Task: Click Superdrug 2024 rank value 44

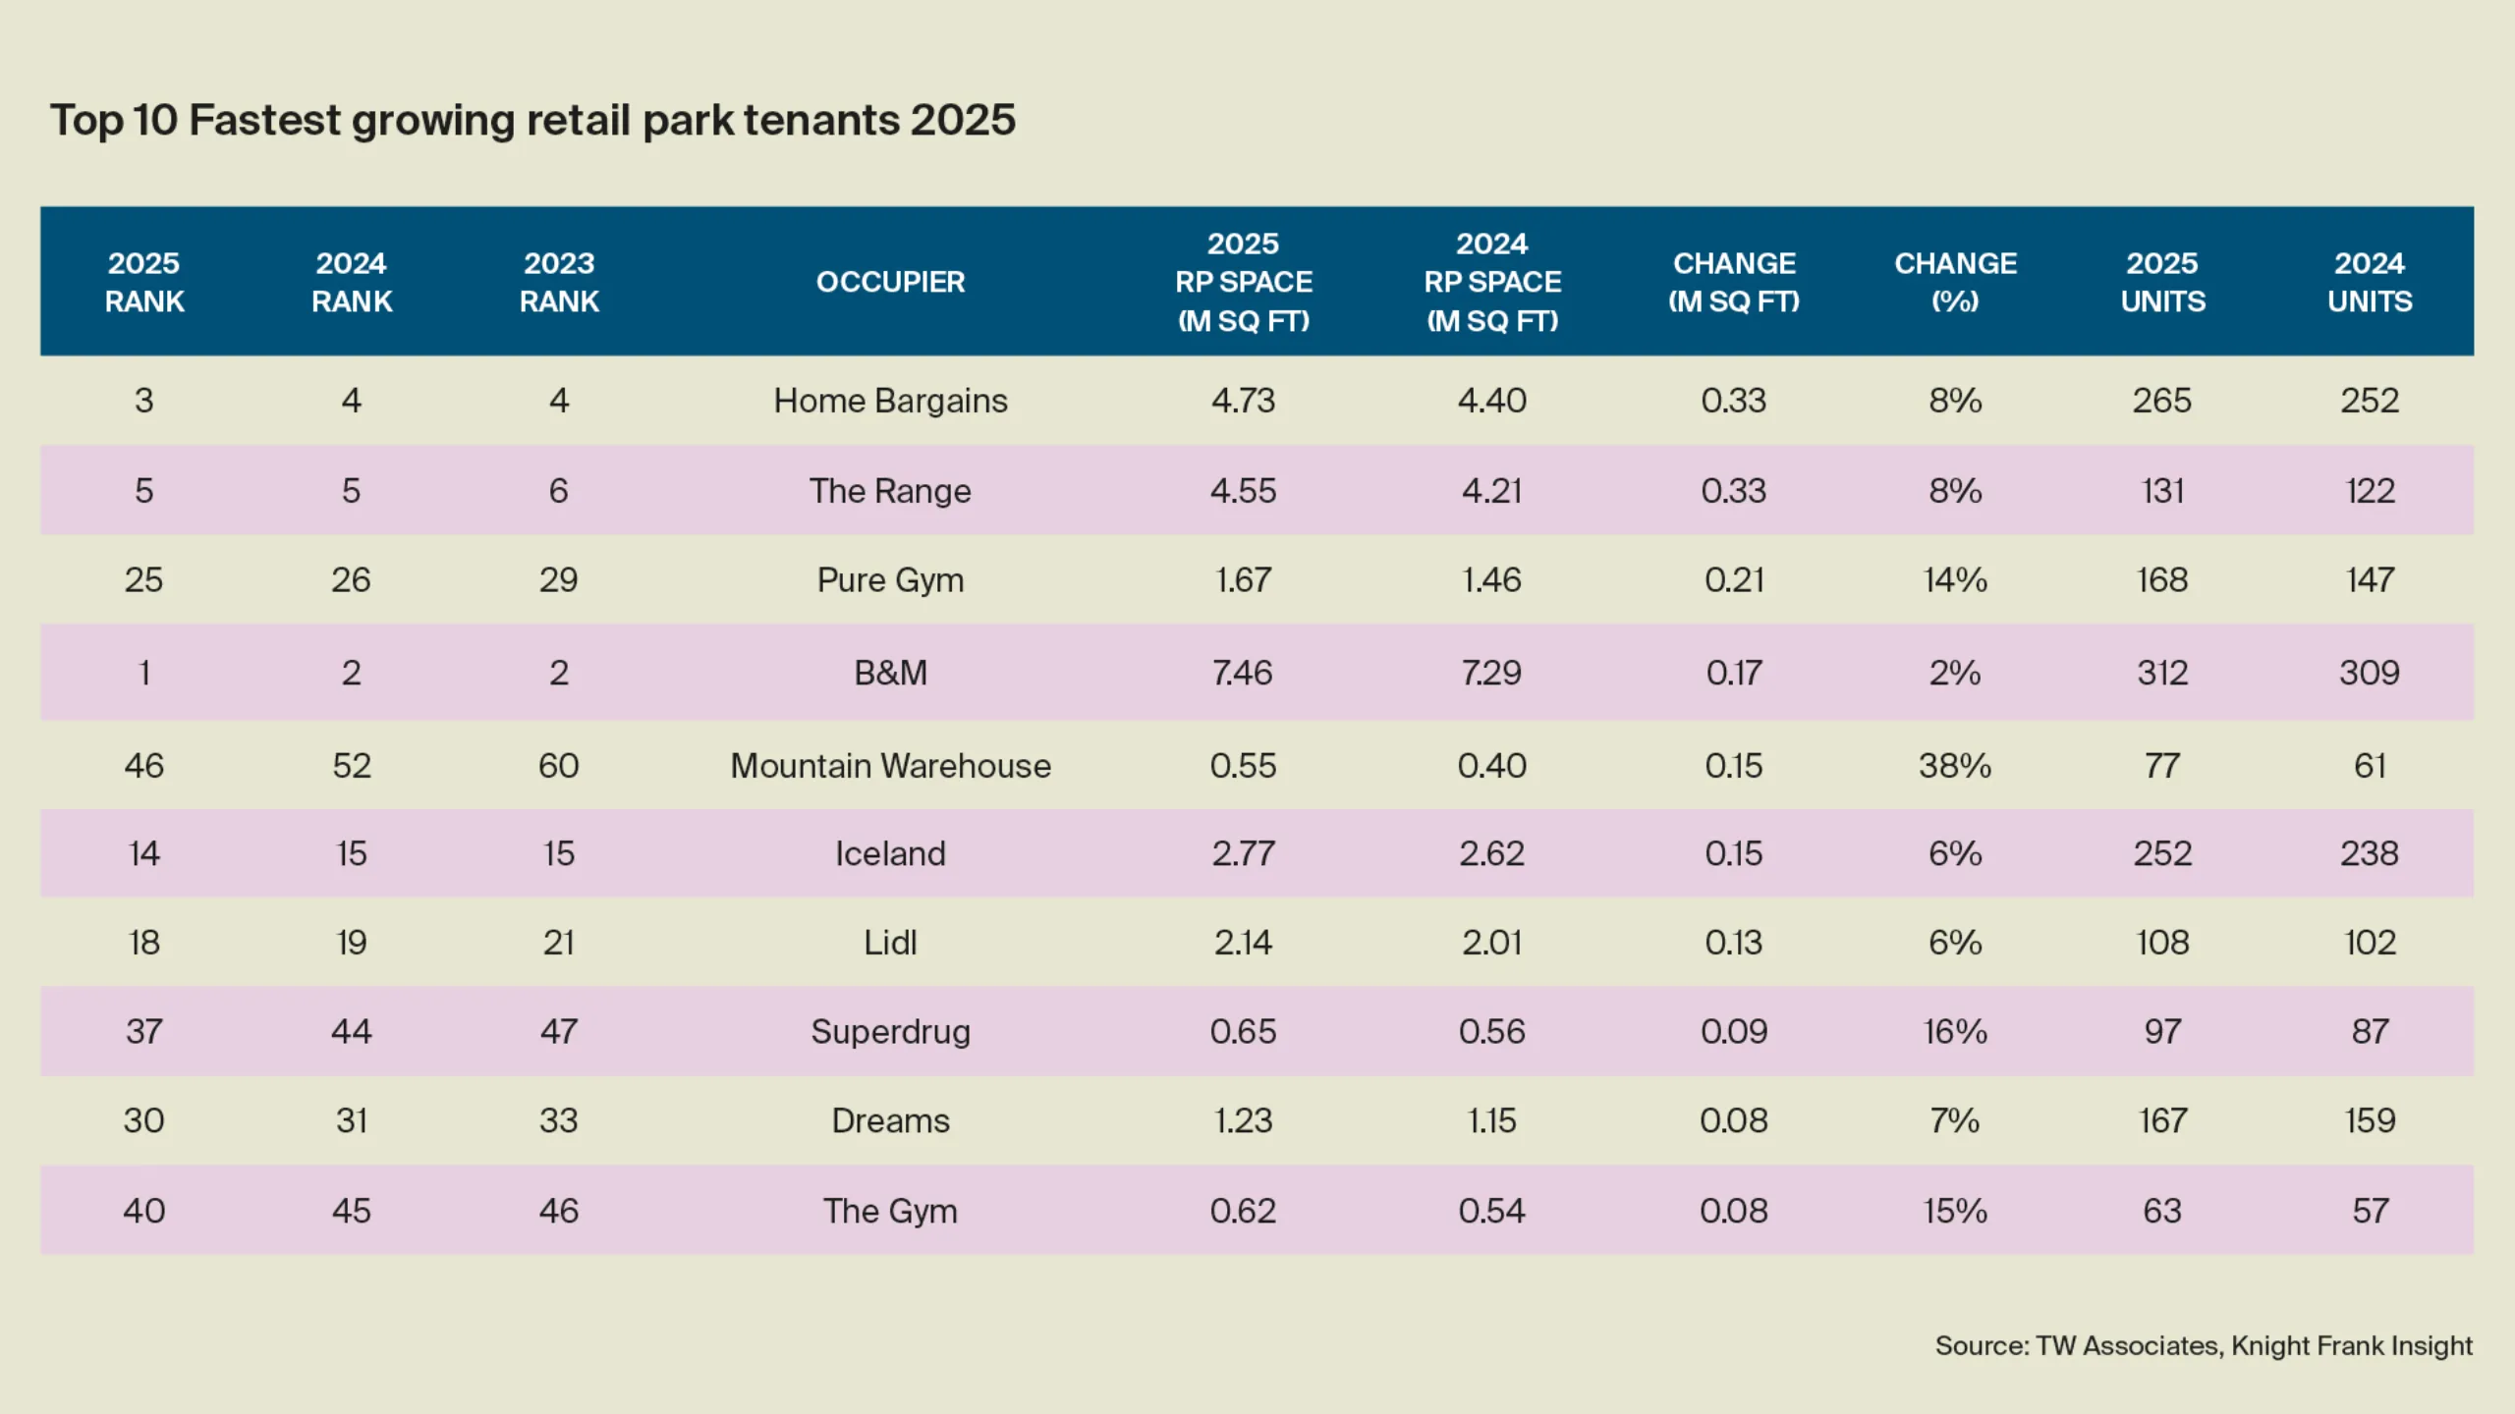Action: 352,1032
